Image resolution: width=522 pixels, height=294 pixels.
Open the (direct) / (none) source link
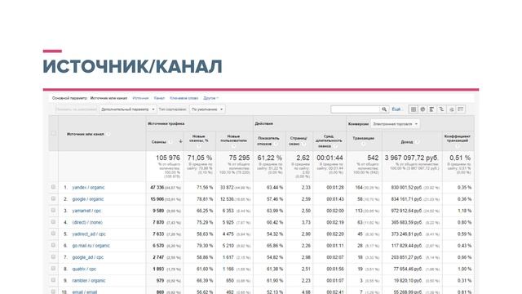click(x=87, y=222)
